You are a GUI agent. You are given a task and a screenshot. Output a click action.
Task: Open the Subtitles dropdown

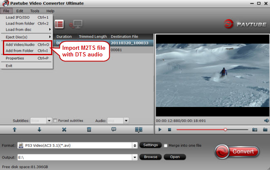[x=49, y=121]
